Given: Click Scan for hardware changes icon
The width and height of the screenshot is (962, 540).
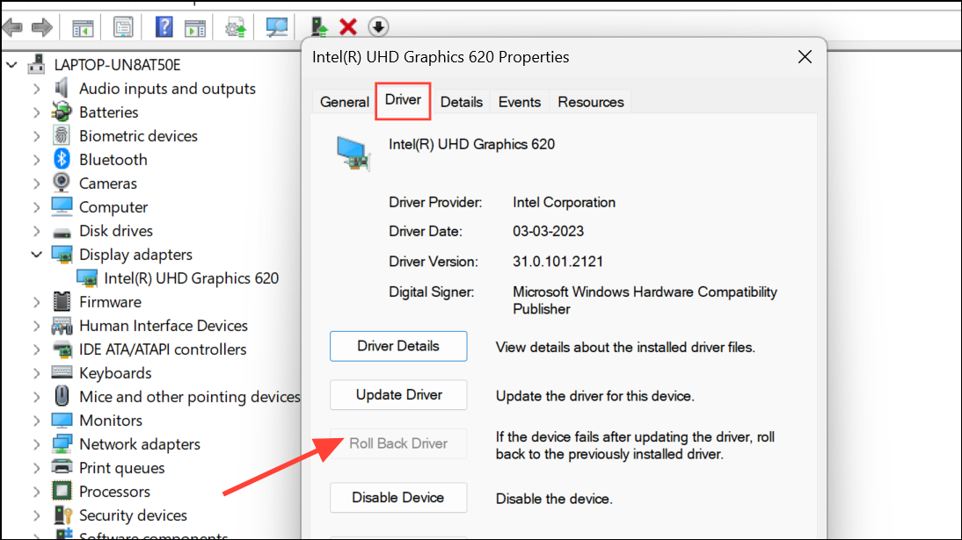Looking at the screenshot, I should 277,27.
